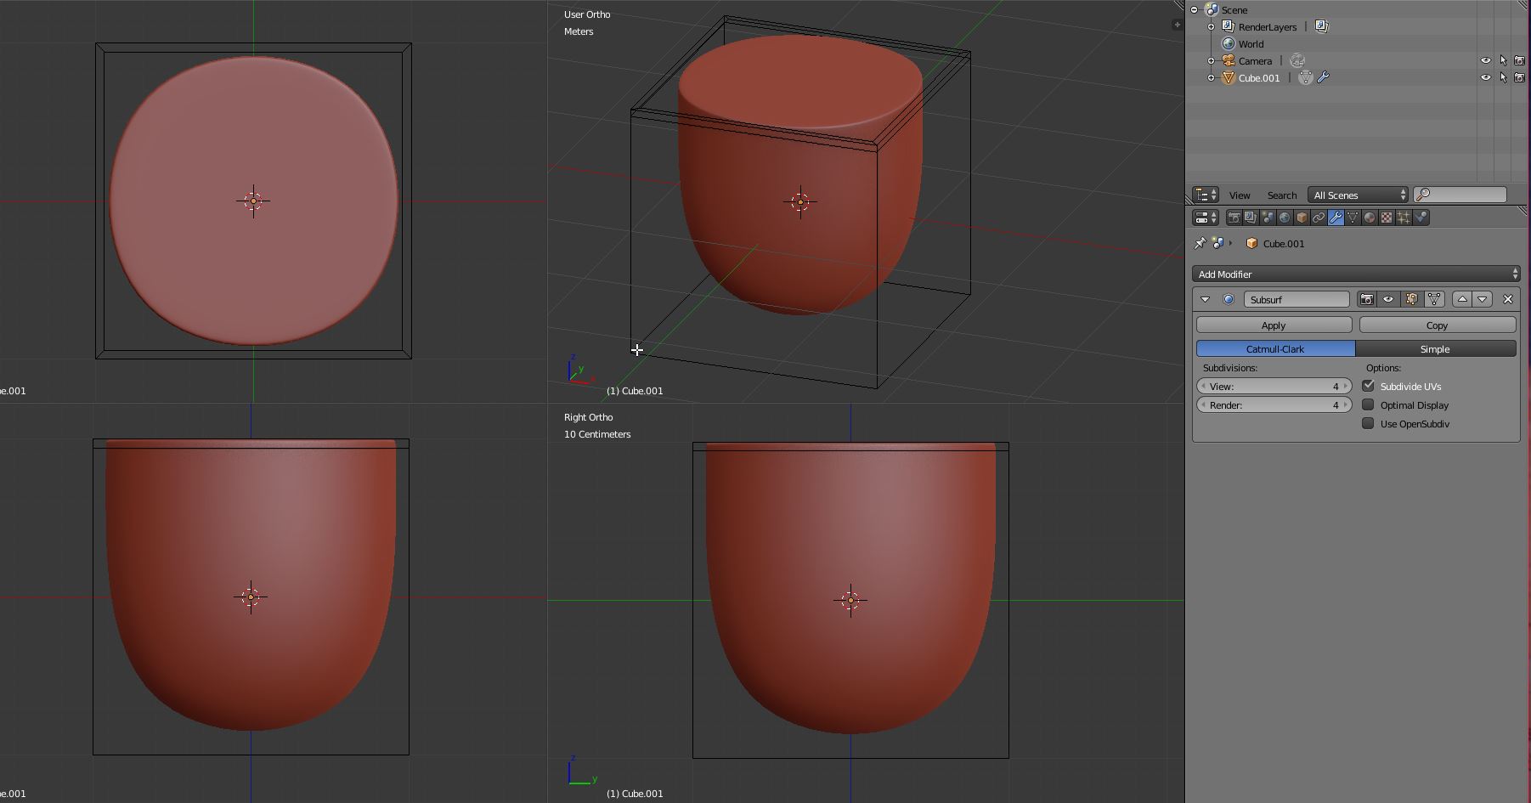Screen dimensions: 1531x803
Task: Open the properties editor type selector
Action: coord(1206,218)
